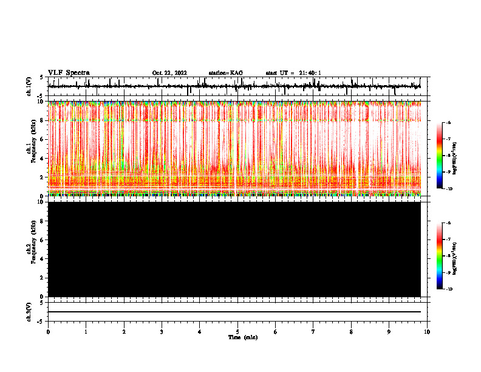This screenshot has height=372, width=481.
Task: Click the date 'Oct. 22, 2022'
Action: [x=169, y=73]
